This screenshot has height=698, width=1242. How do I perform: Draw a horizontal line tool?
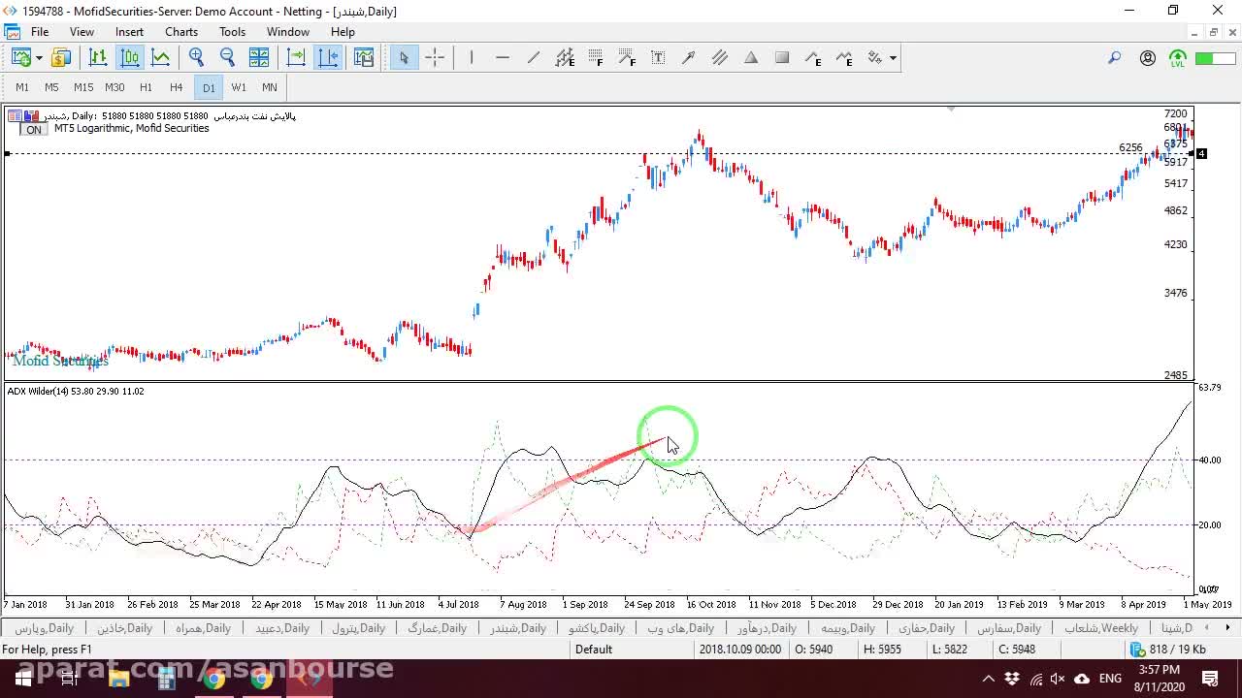(x=503, y=58)
